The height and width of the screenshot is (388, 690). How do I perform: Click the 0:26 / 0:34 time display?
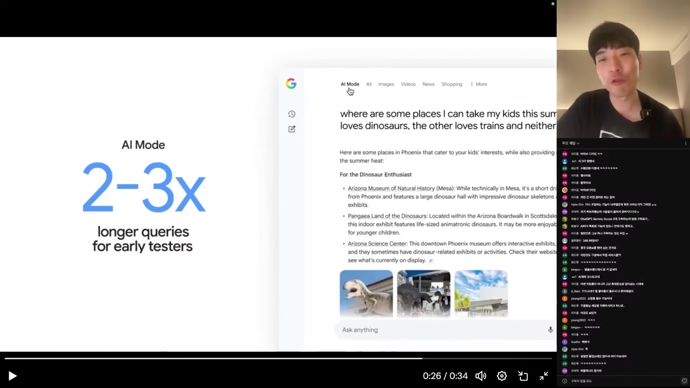[x=445, y=376]
